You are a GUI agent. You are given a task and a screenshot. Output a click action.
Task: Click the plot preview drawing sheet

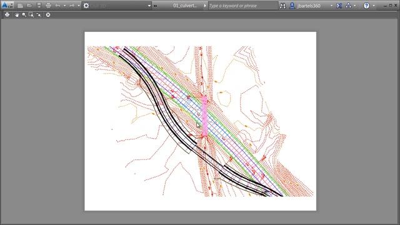tap(200, 121)
